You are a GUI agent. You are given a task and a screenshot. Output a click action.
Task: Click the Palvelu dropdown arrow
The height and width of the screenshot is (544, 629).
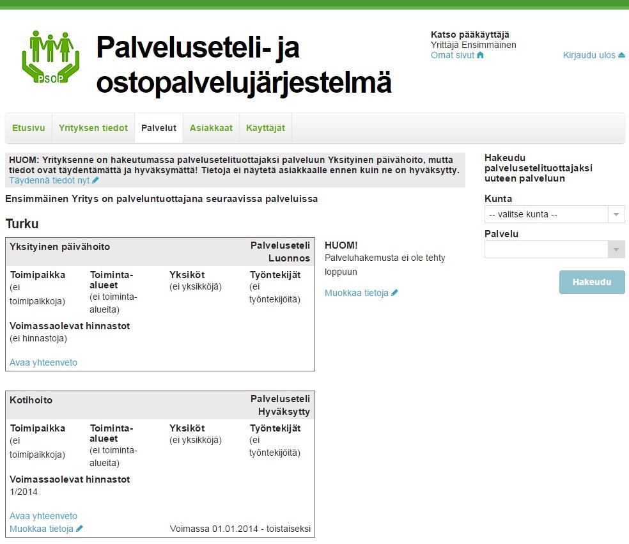click(617, 249)
